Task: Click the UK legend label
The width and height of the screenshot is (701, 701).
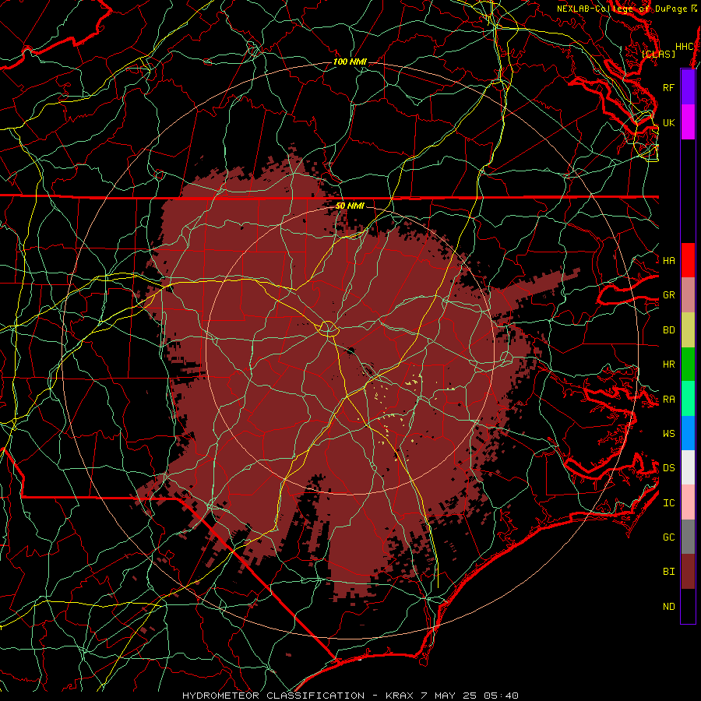Action: tap(669, 122)
